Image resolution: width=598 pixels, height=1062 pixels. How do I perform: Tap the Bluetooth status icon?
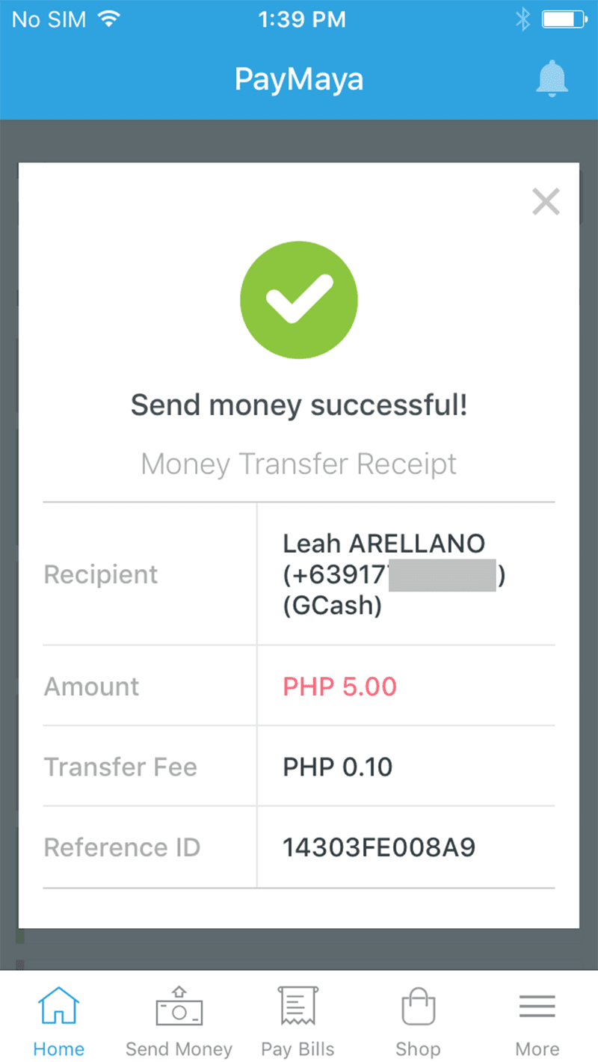pos(523,20)
